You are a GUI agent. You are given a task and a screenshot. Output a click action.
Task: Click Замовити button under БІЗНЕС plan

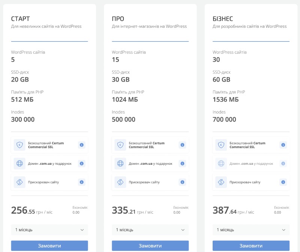point(250,245)
